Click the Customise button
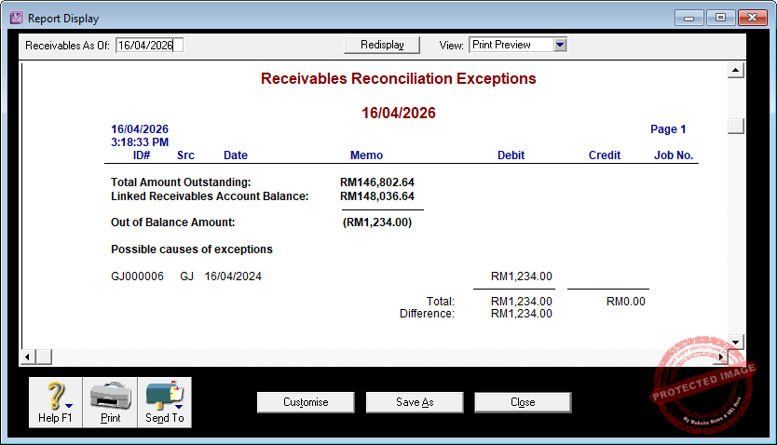The width and height of the screenshot is (777, 445). 306,402
